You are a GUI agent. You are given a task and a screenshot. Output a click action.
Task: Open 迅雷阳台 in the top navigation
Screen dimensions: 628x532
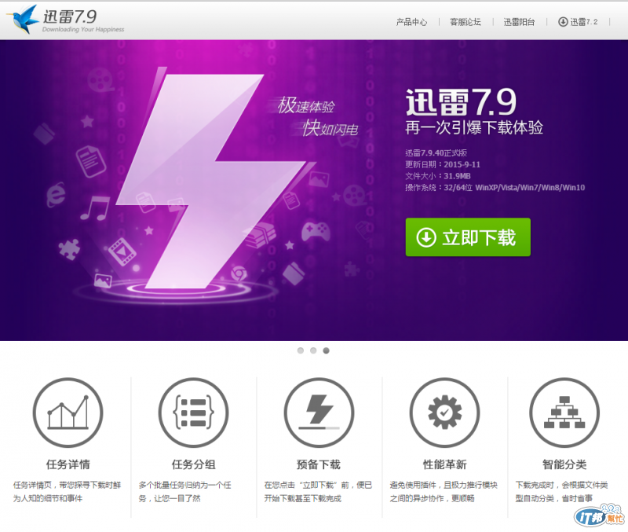(519, 22)
